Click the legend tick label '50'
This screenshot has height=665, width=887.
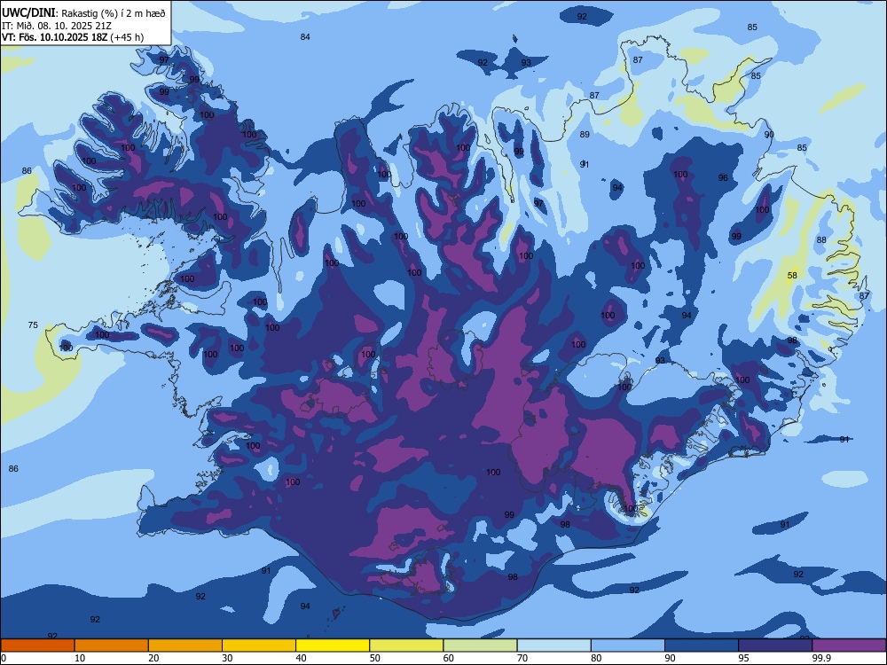(375, 658)
